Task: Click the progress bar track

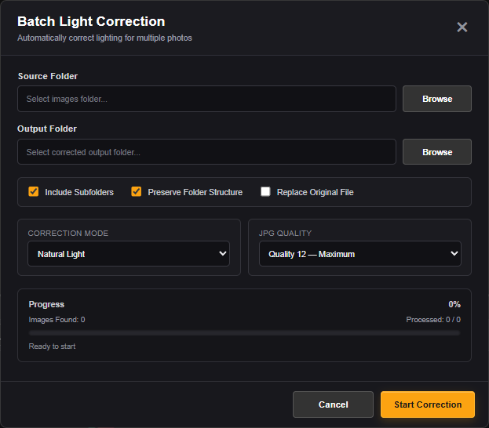Action: coord(245,333)
